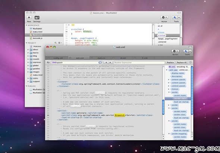Click the cssedit folder icon
The image size is (220, 153).
[31, 59]
